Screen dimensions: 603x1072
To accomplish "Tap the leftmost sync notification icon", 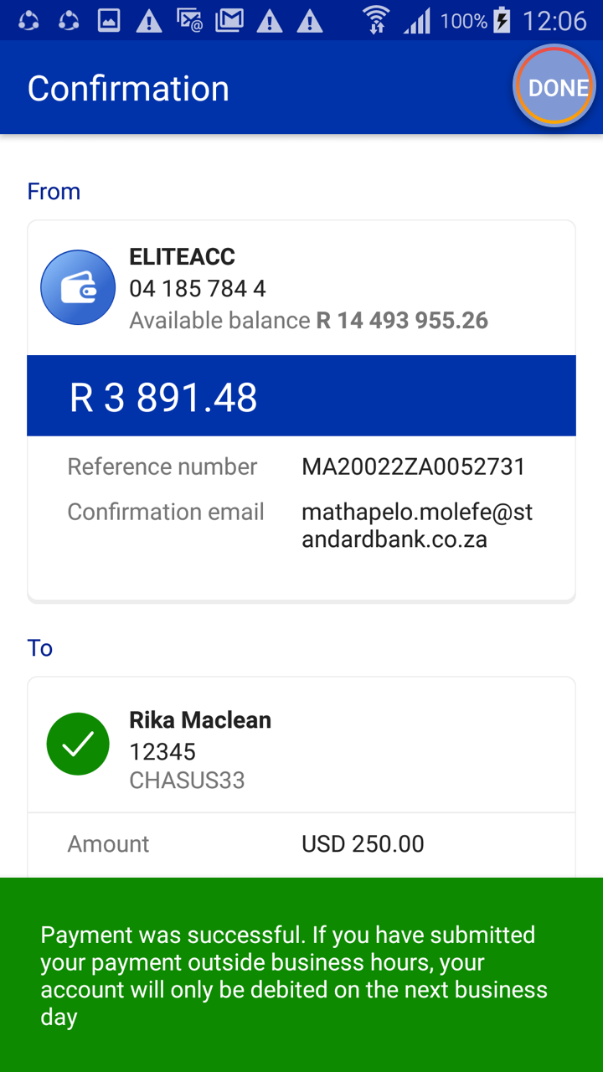I will pos(28,20).
